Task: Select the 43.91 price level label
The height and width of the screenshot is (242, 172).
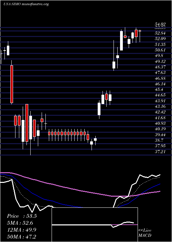Action: coord(160,101)
